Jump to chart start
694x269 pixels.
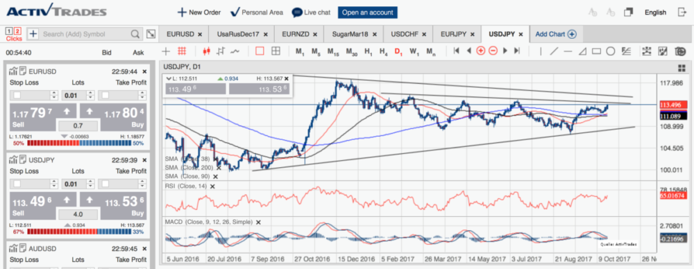tap(457, 51)
